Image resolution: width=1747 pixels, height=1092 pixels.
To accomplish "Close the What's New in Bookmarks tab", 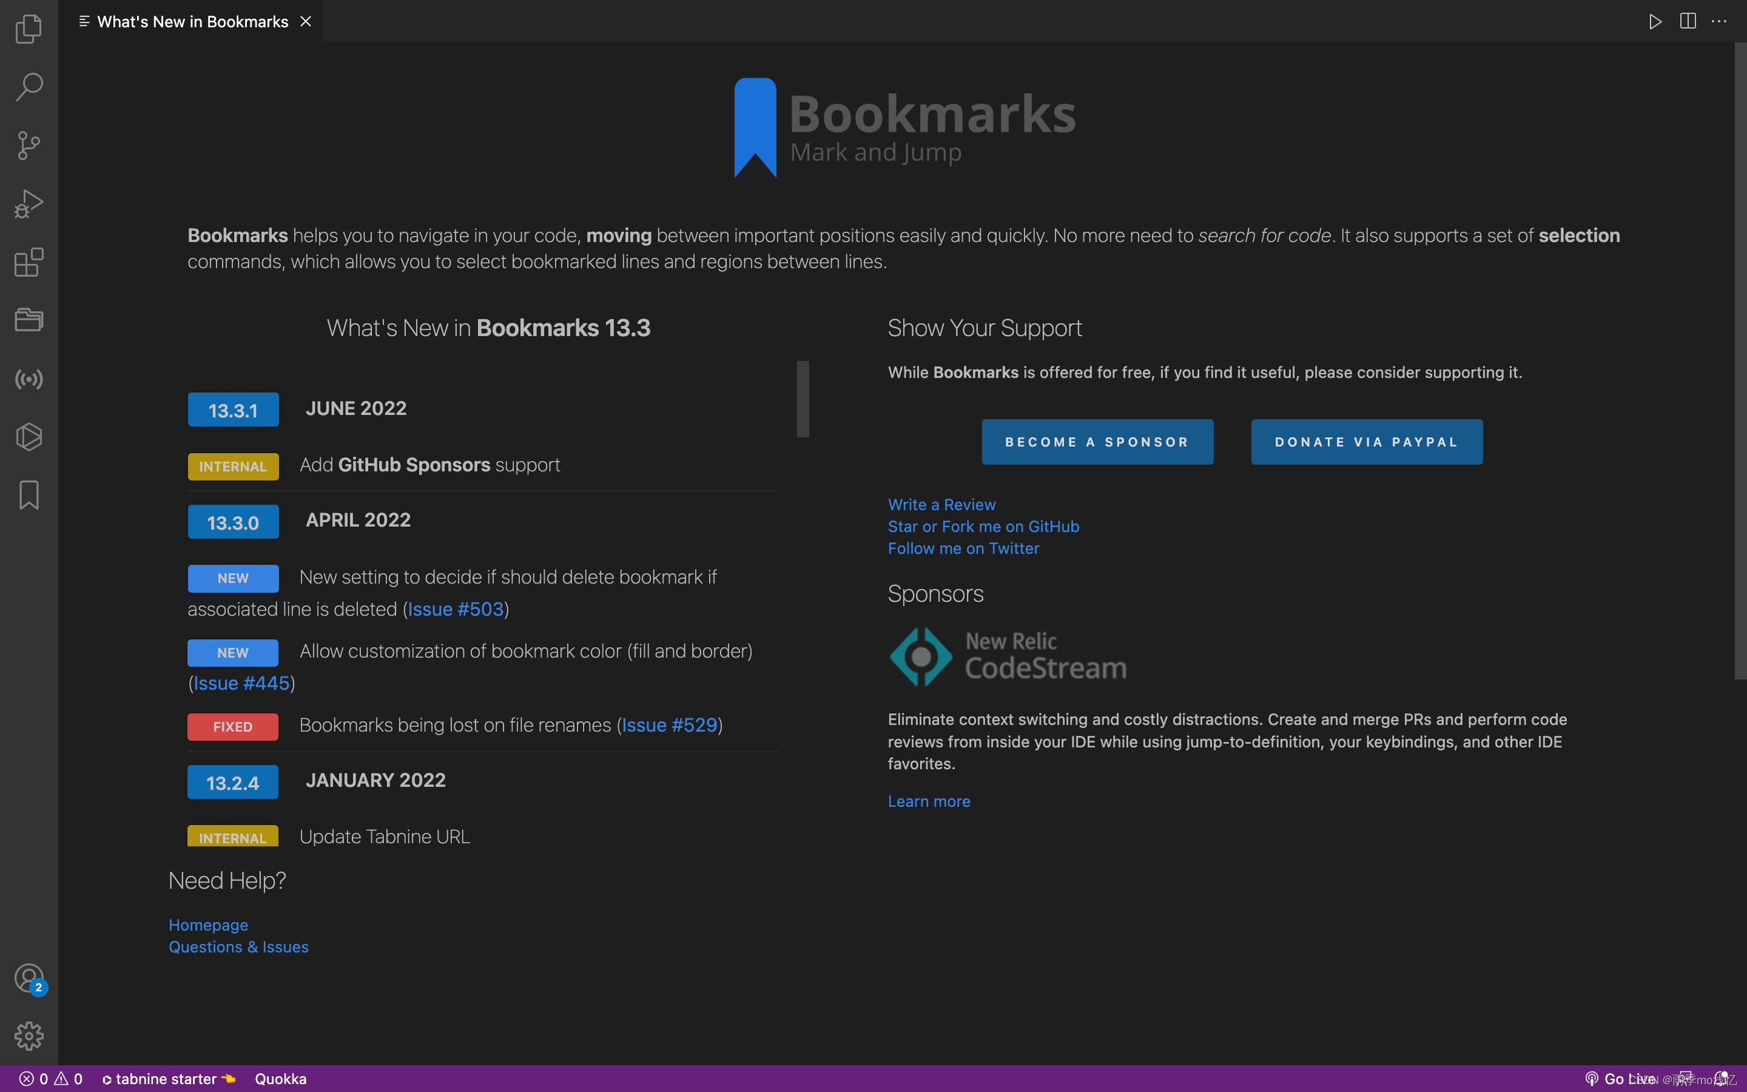I will point(306,22).
